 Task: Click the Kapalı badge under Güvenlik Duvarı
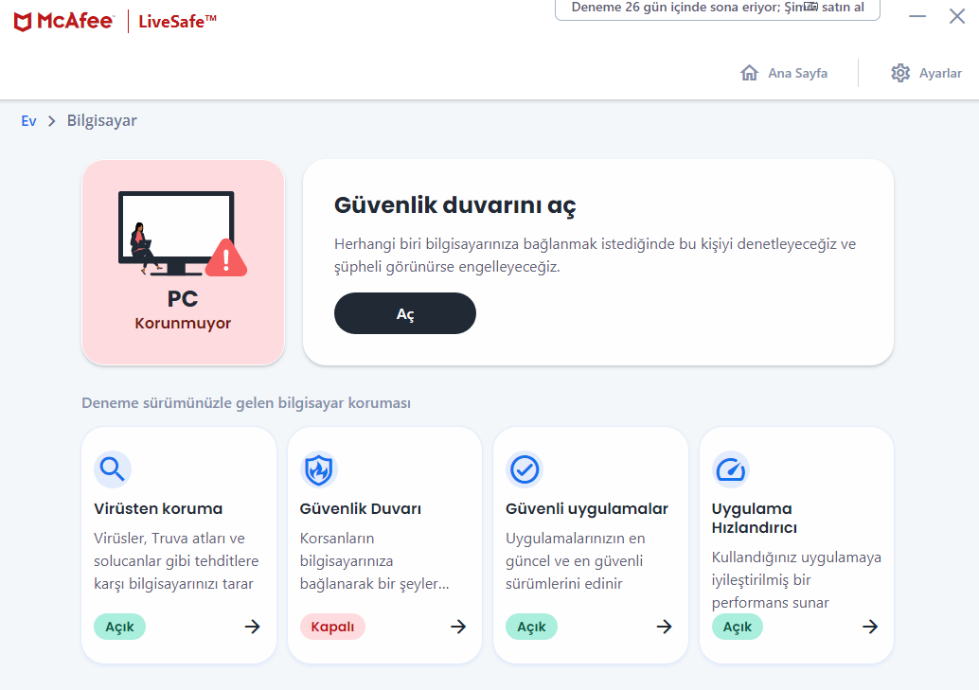point(332,627)
